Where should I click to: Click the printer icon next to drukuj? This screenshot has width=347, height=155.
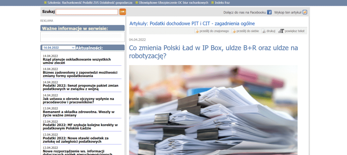[x=264, y=31]
